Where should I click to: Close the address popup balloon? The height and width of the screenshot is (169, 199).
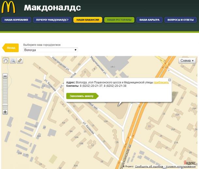(x=170, y=80)
